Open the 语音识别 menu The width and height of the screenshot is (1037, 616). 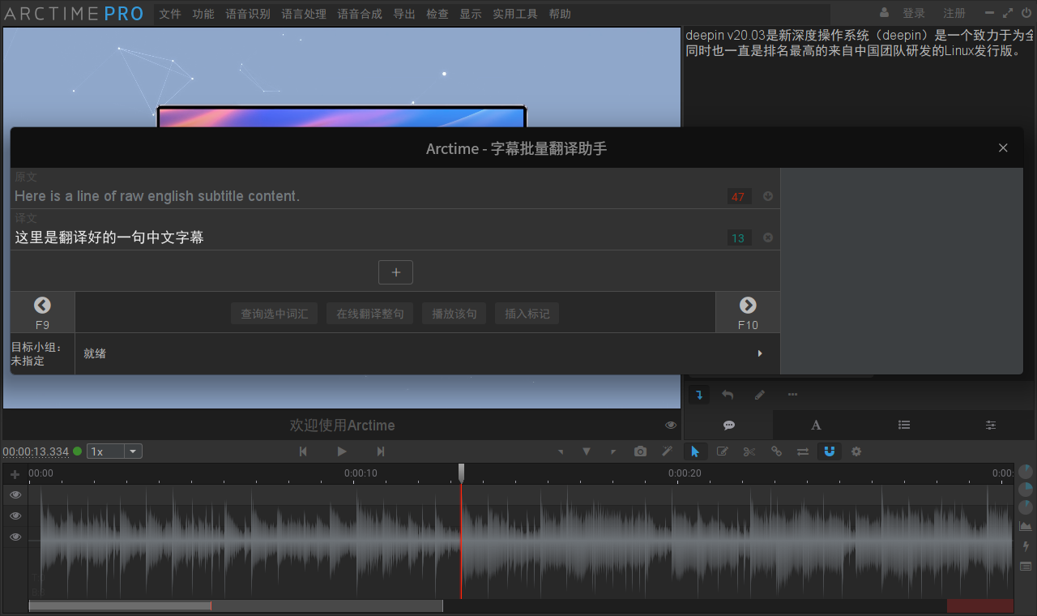[x=248, y=14]
